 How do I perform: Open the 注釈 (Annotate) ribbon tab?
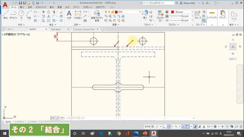point(30,7)
